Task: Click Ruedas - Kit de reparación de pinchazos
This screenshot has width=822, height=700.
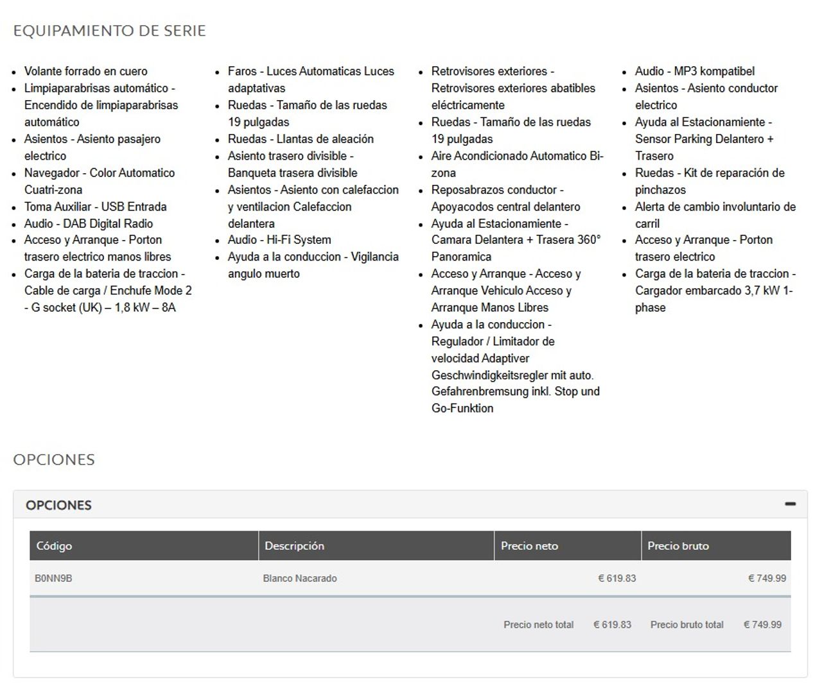Action: click(710, 181)
